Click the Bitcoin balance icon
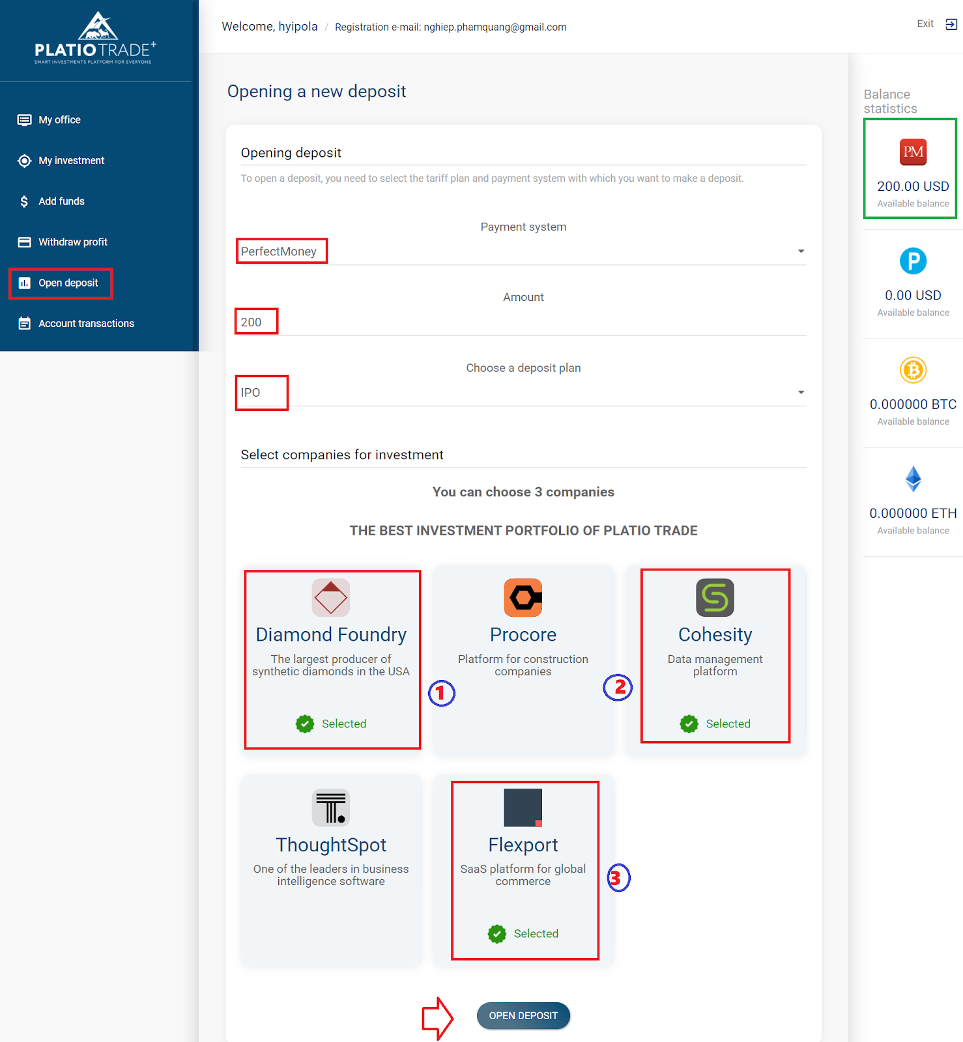963x1042 pixels. 913,370
